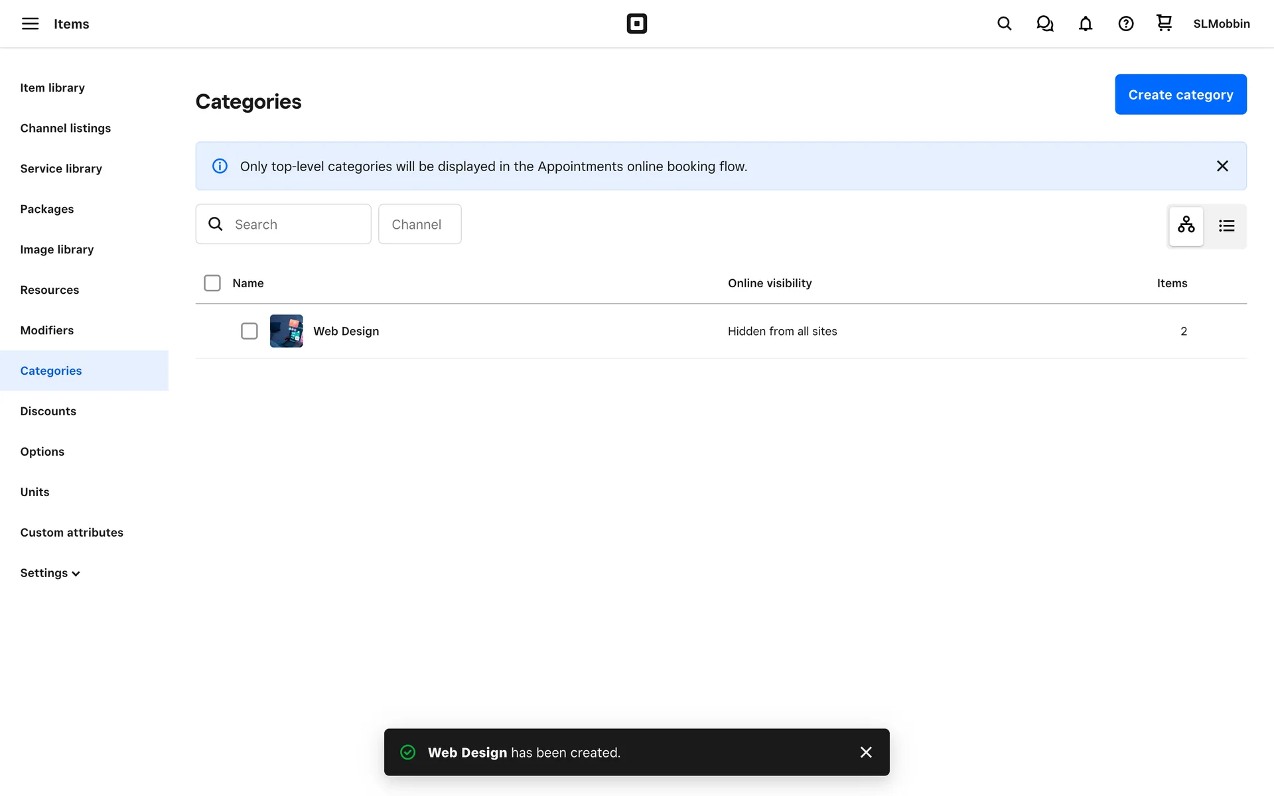The width and height of the screenshot is (1274, 796).
Task: Select the Web Design category checkbox
Action: (249, 331)
